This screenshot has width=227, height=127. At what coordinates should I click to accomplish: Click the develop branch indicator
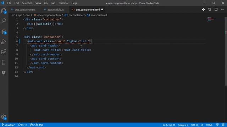[x=8, y=125]
